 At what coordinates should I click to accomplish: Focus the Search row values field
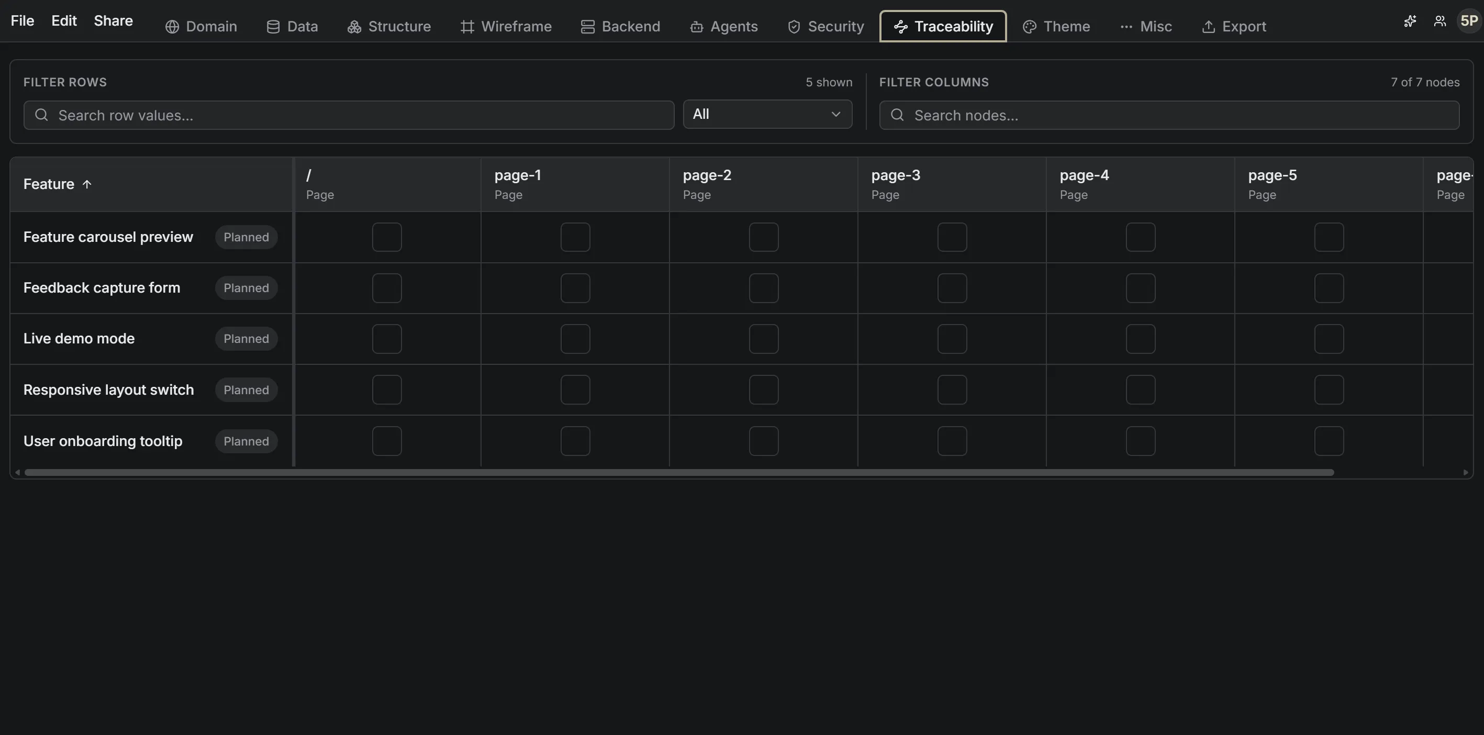(x=349, y=115)
